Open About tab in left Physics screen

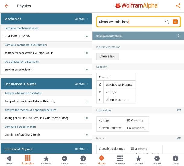pos(83,160)
